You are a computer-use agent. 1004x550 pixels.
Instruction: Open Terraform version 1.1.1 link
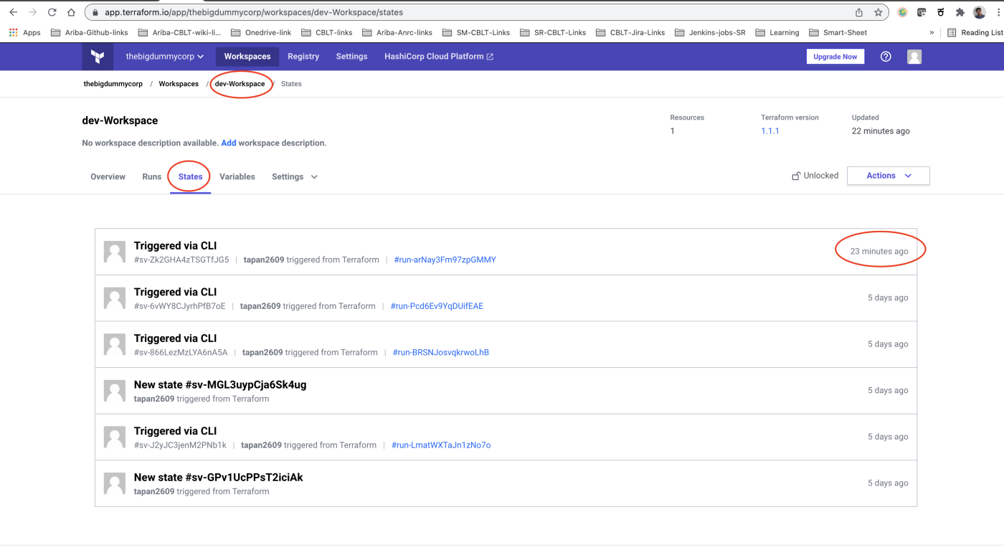tap(770, 131)
